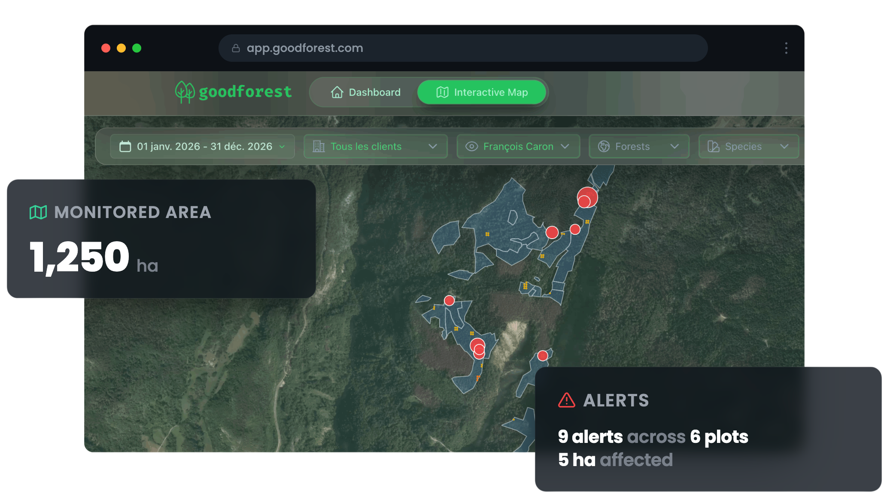Click the calendar icon in date filter
Screen dimensions: 893x503
tap(125, 146)
